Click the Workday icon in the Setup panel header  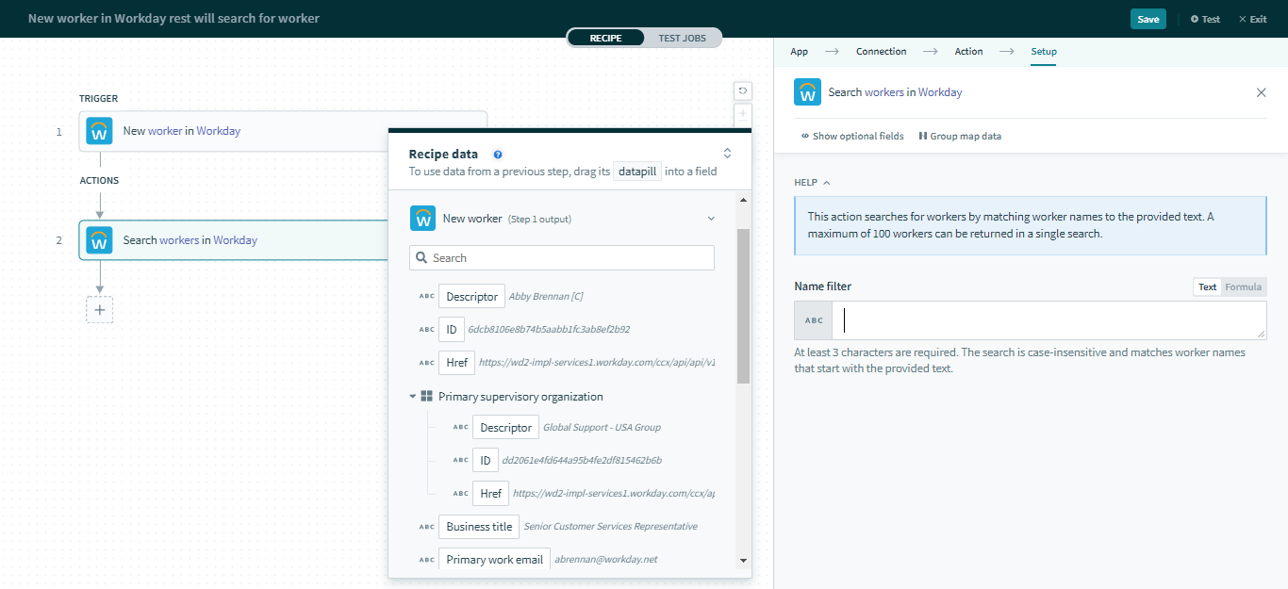pos(807,91)
